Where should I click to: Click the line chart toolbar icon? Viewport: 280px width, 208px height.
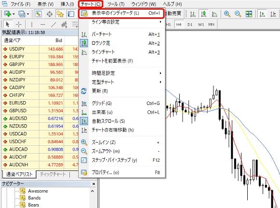(214, 14)
